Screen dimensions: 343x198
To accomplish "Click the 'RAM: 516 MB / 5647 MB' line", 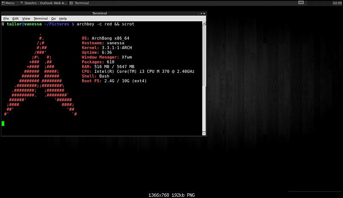I will (108, 67).
